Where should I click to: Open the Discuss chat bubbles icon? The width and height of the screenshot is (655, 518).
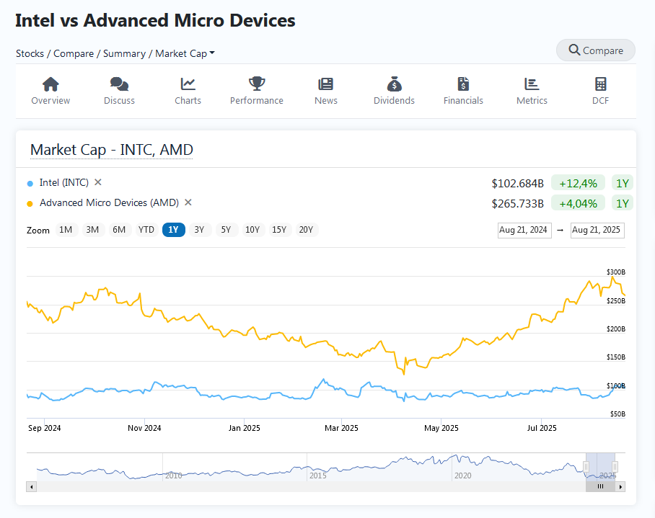click(x=119, y=84)
